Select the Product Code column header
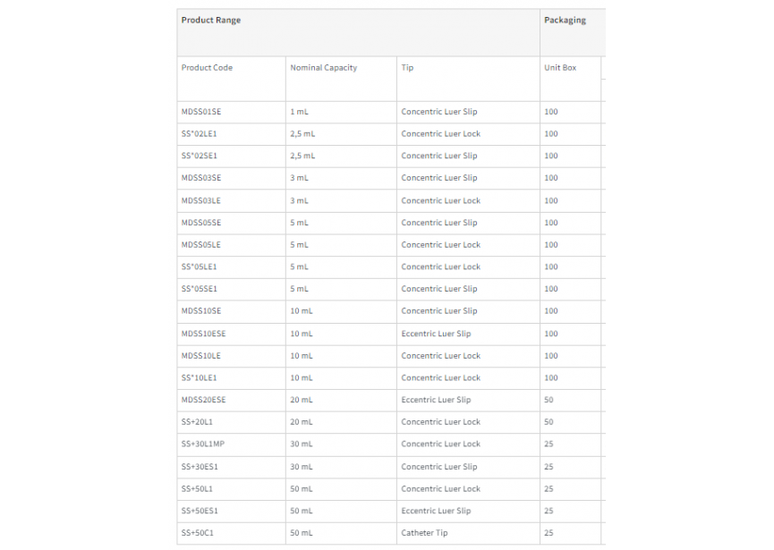 tap(207, 68)
